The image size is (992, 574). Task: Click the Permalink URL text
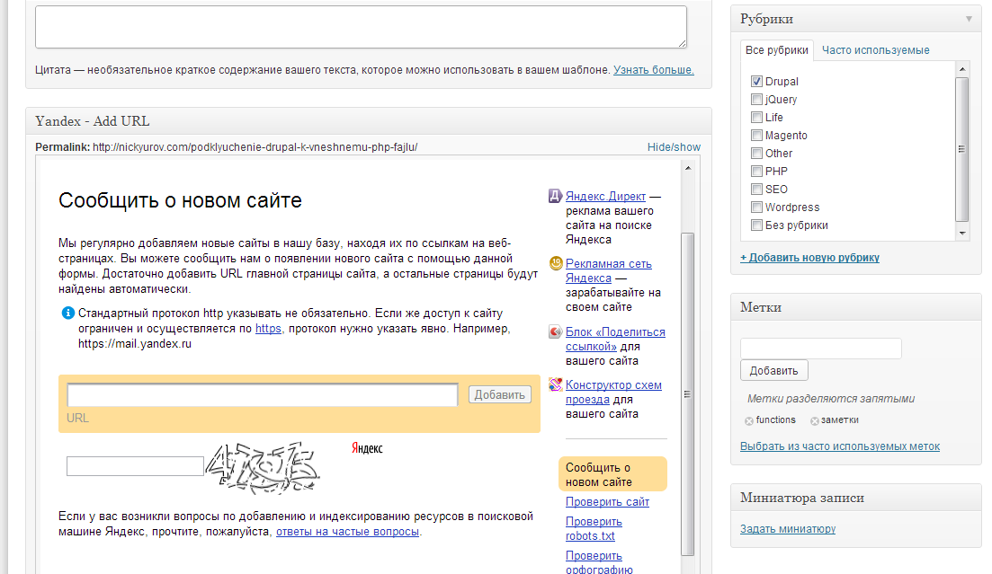click(x=255, y=147)
